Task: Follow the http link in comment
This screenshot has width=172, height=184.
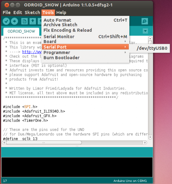Action: click(32, 52)
